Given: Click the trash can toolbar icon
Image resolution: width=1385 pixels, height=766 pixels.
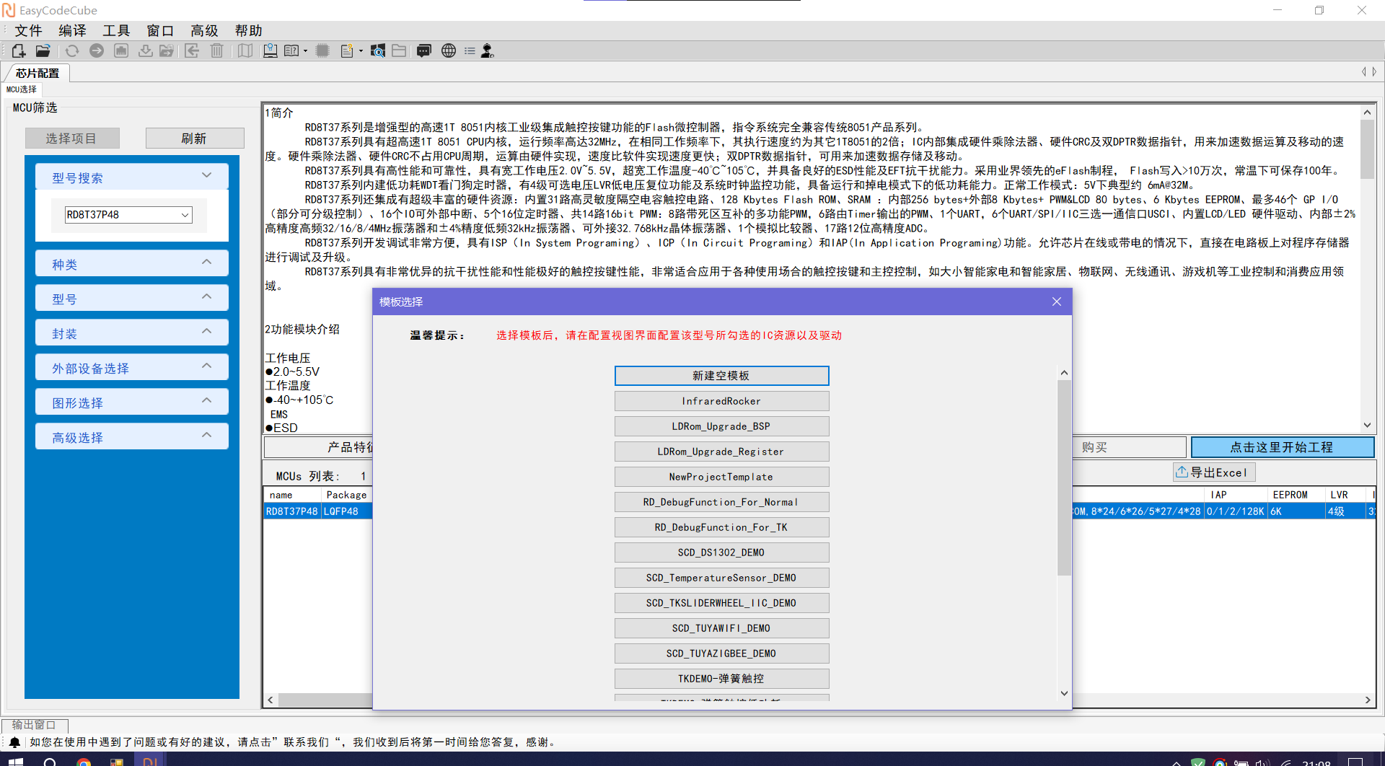Looking at the screenshot, I should [216, 50].
